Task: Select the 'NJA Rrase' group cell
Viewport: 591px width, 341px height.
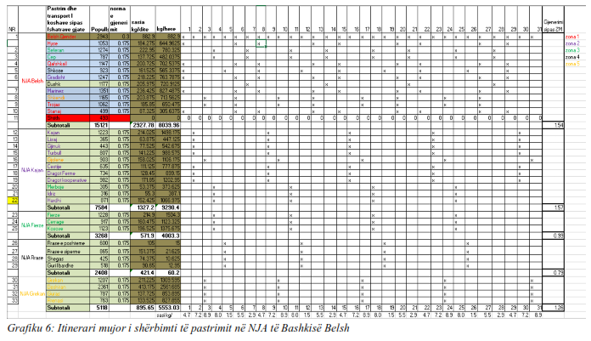Action: pos(31,258)
